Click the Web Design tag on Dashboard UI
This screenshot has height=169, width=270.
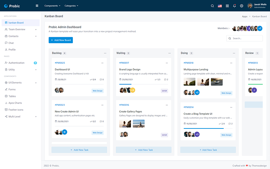coord(98,91)
